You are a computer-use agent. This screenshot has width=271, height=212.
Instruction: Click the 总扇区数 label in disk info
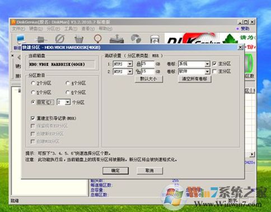(x=100, y=195)
